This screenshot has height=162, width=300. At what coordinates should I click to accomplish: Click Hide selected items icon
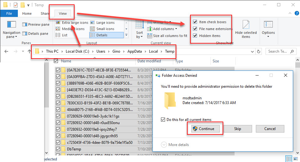(246, 29)
